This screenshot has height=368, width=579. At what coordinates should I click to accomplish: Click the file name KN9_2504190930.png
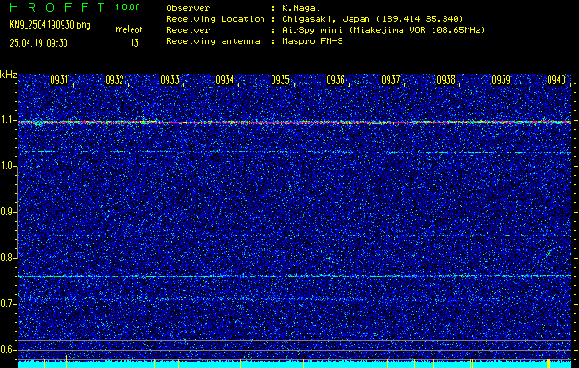(50, 25)
